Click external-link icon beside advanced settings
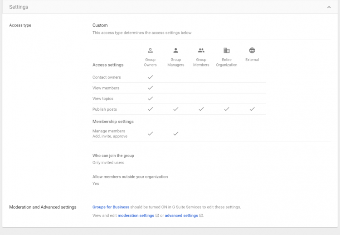 201,216
